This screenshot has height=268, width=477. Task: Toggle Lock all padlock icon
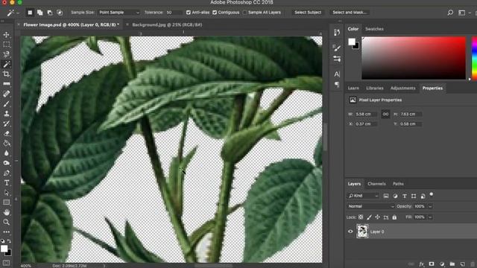[394, 217]
